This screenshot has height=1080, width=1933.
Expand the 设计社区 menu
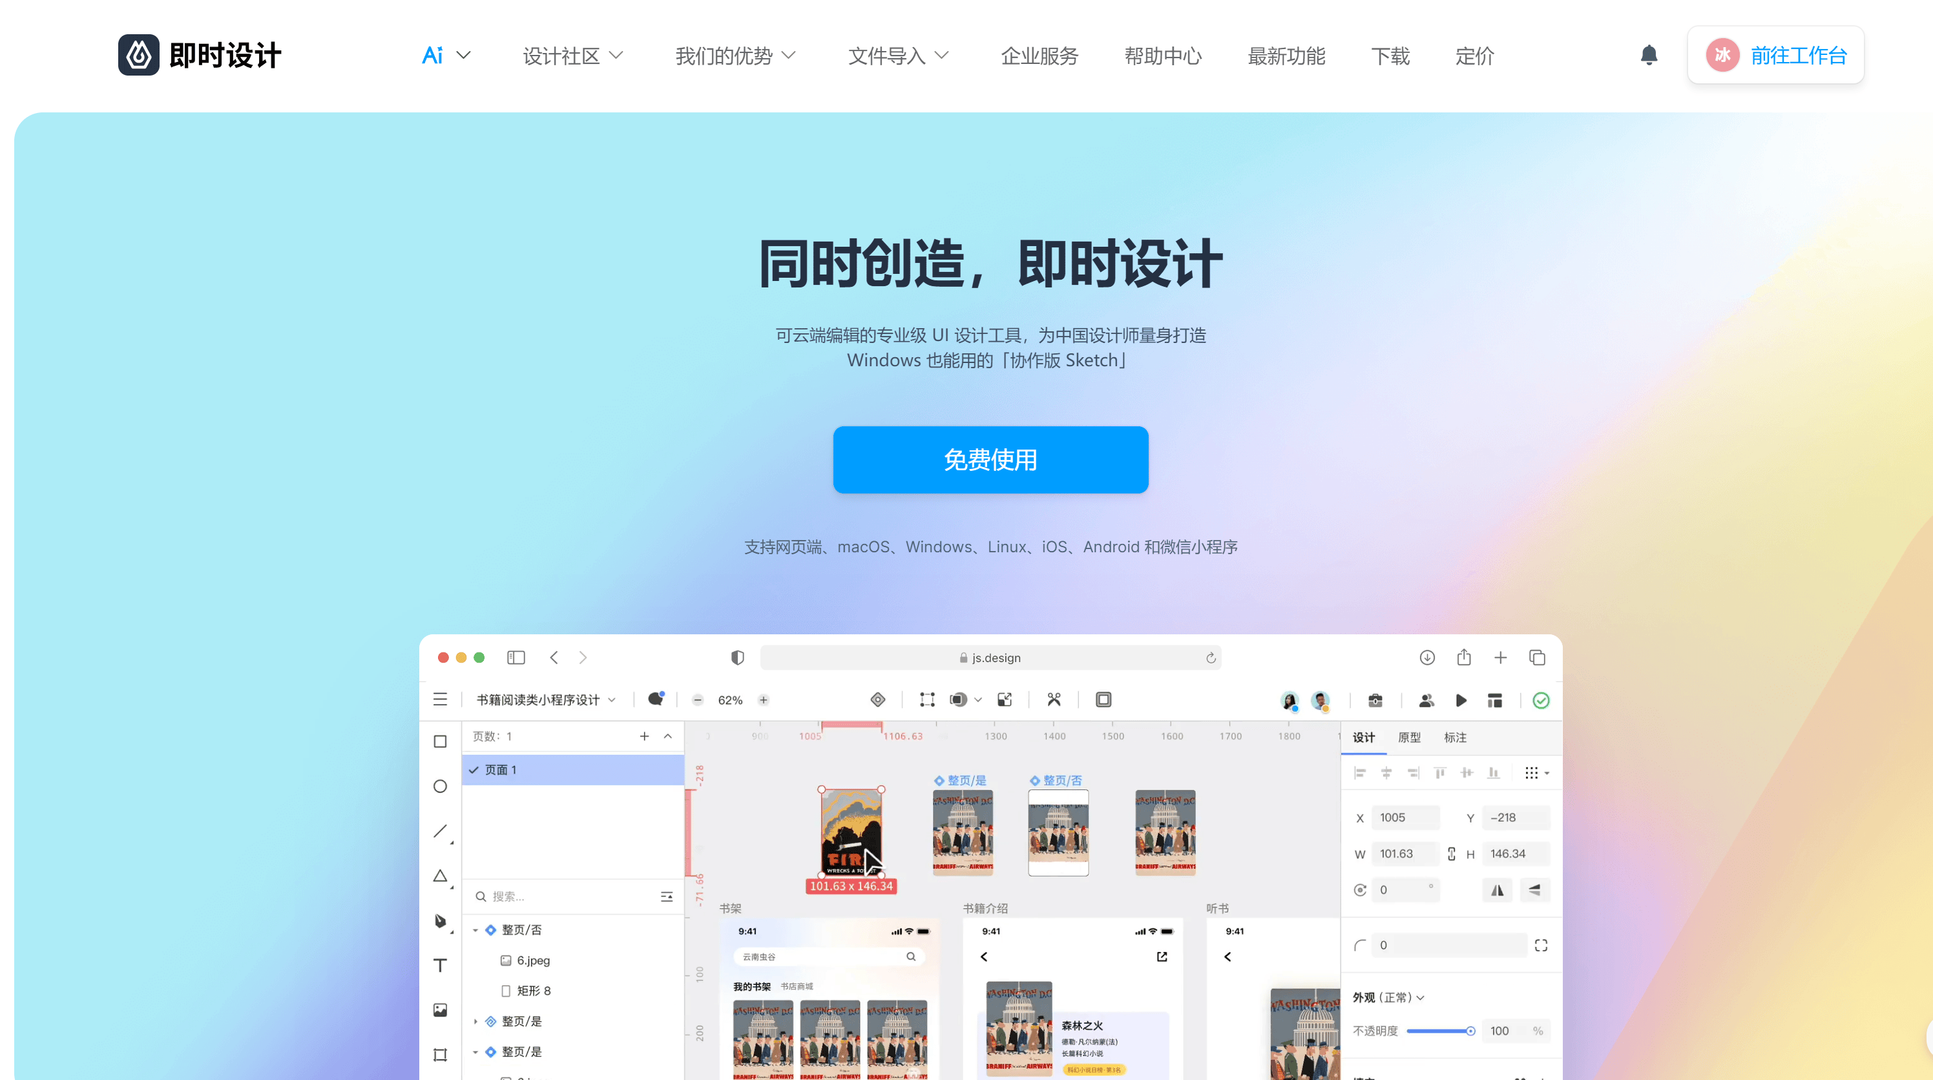tap(573, 56)
